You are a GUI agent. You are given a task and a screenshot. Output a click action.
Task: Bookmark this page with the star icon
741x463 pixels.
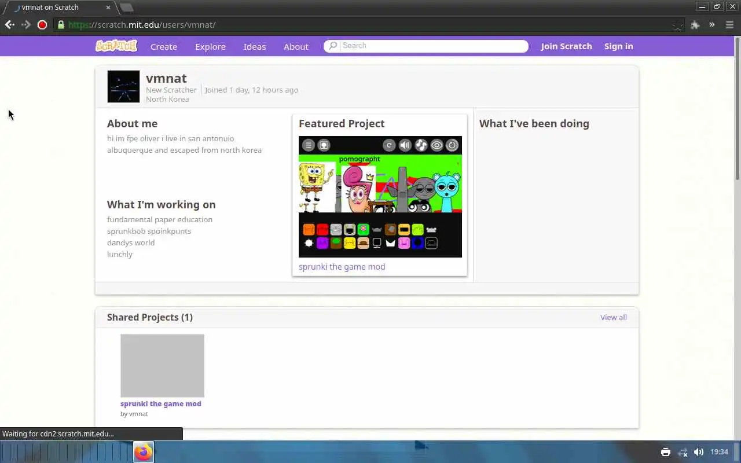tap(677, 25)
